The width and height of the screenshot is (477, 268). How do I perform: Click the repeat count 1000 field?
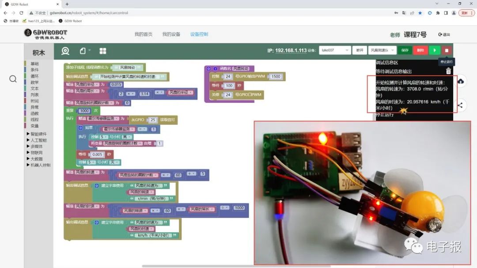[84, 111]
